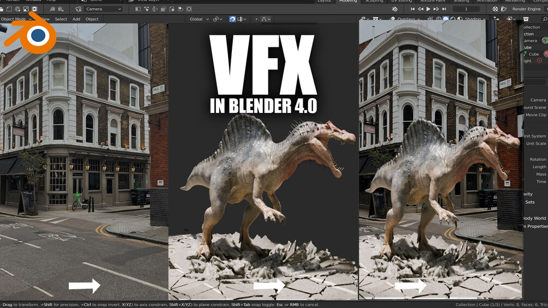Image resolution: width=548 pixels, height=308 pixels.
Task: Expand the Custom Properties panel
Action: [535, 226]
